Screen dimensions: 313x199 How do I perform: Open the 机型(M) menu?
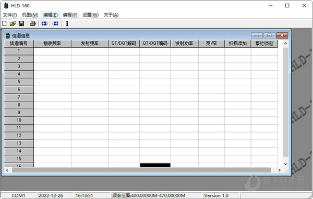pyautogui.click(x=30, y=15)
